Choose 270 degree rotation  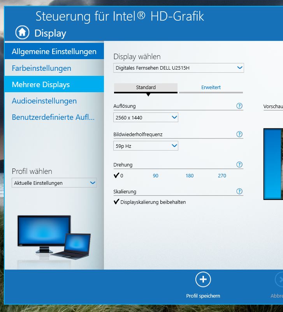222,176
